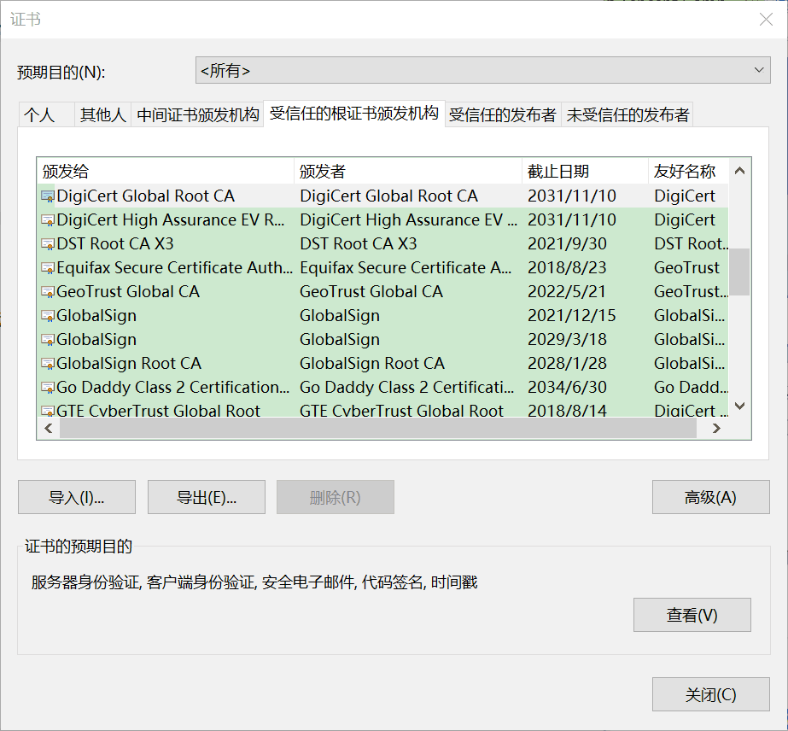Click certificate icon of Go Daddy Class 2 row
This screenshot has height=731, width=788.
(48, 387)
